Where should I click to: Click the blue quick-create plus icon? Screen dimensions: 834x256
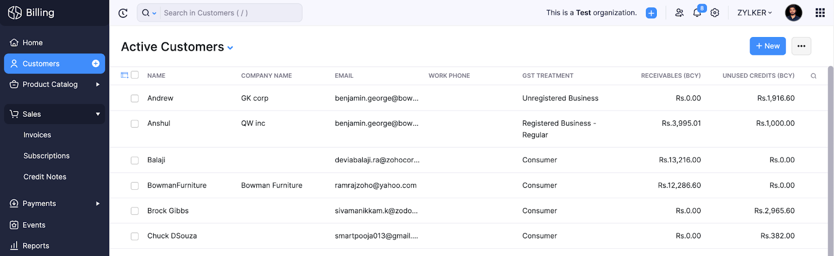(x=651, y=13)
